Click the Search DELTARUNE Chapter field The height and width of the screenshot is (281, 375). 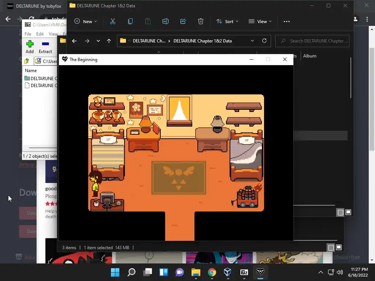coord(312,41)
